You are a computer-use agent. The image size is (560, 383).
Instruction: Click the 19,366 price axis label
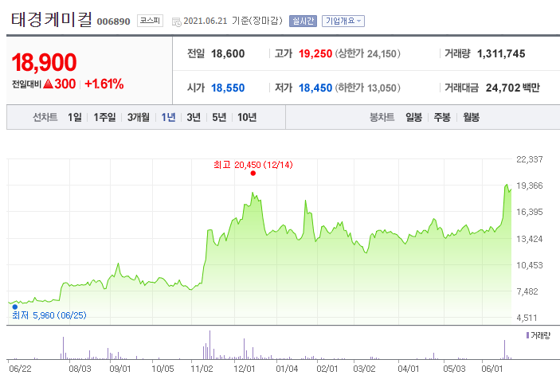(x=530, y=186)
